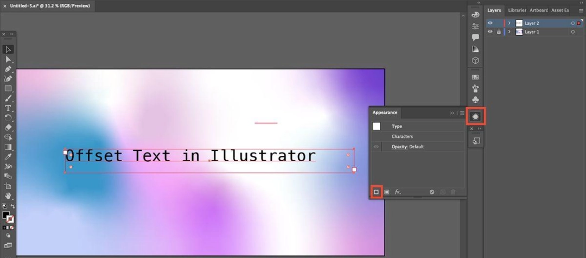Open the drawing modes button
The height and width of the screenshot is (258, 586).
[8, 236]
